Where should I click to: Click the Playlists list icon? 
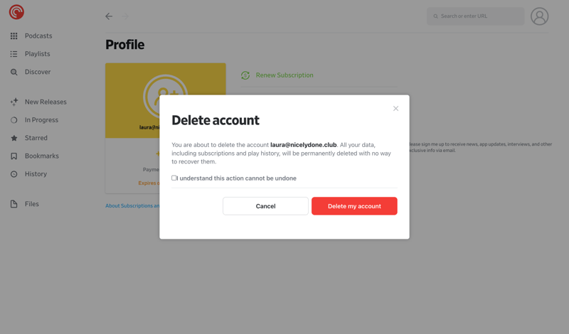[x=14, y=54]
